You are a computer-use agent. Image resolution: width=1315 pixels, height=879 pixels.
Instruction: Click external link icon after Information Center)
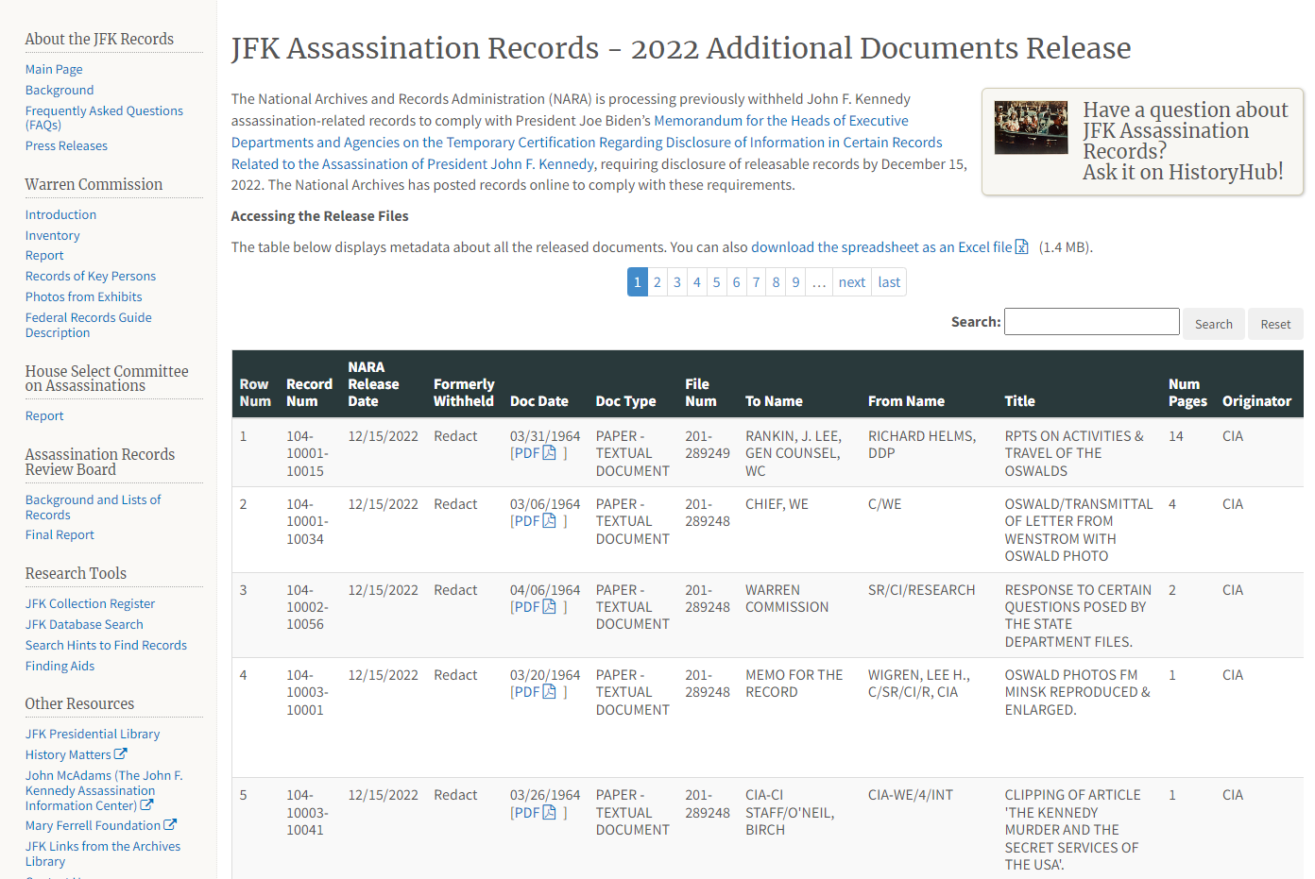click(146, 805)
